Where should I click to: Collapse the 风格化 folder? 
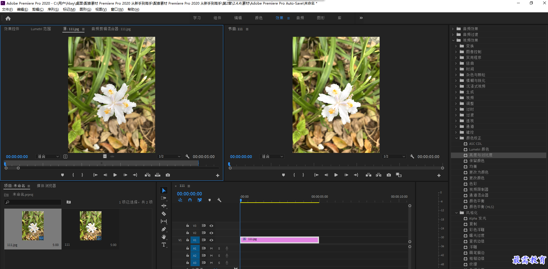click(x=456, y=213)
